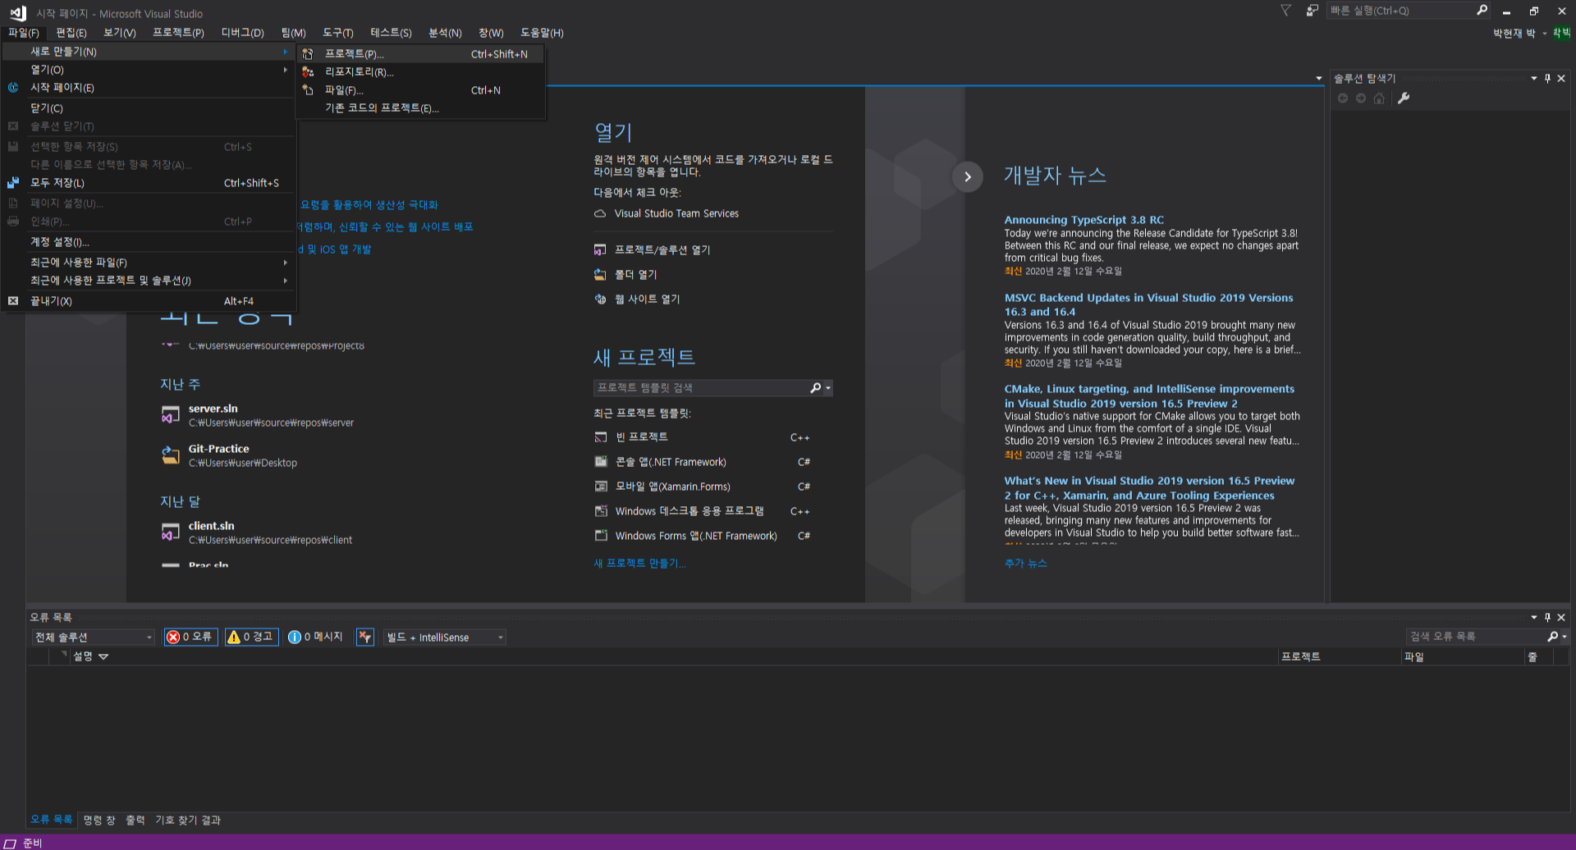
Task: Click the magnifier icon in Error List search
Action: point(1552,637)
